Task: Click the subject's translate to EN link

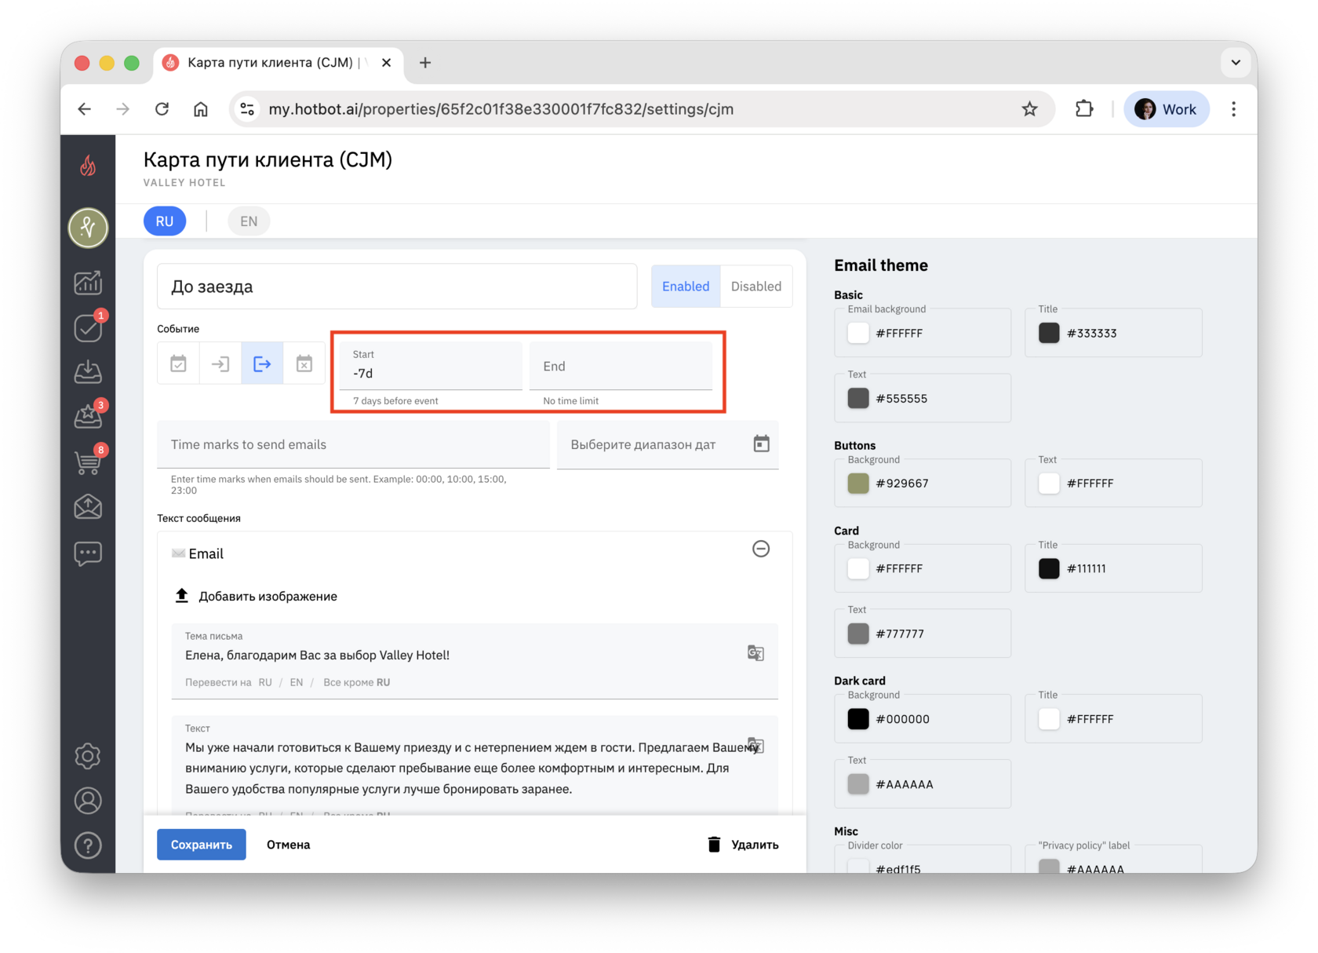Action: click(x=297, y=682)
